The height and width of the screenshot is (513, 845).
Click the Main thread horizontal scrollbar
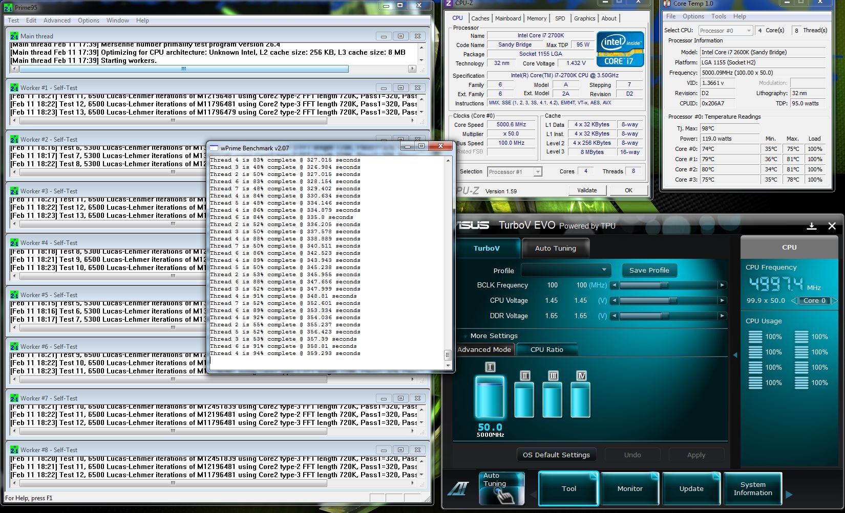(184, 69)
